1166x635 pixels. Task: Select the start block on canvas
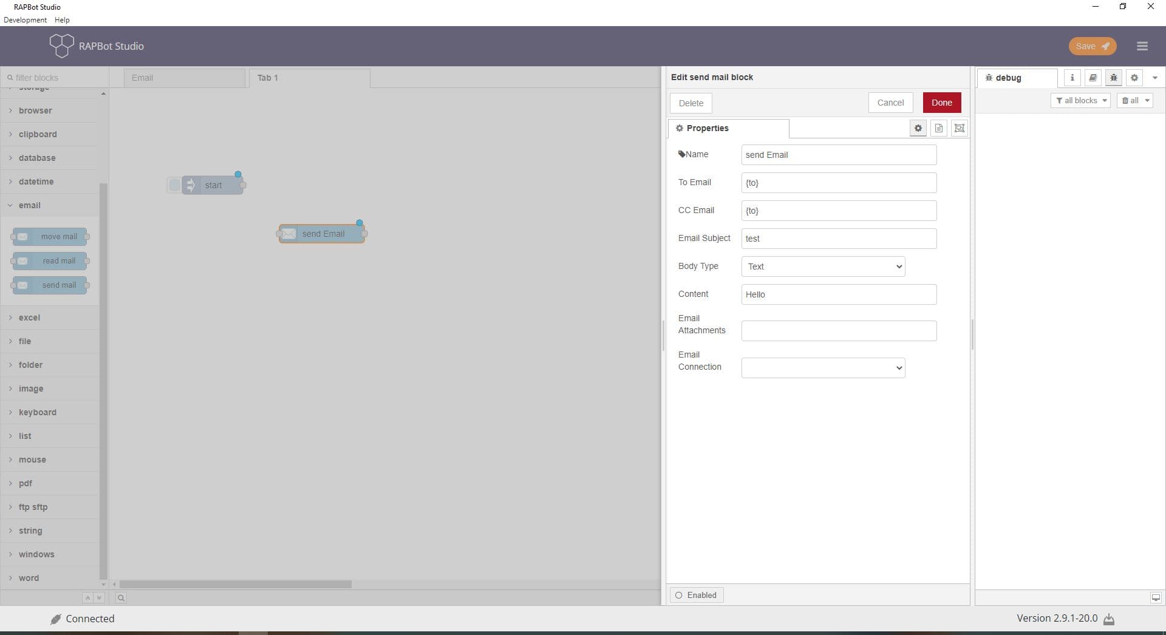coord(213,185)
